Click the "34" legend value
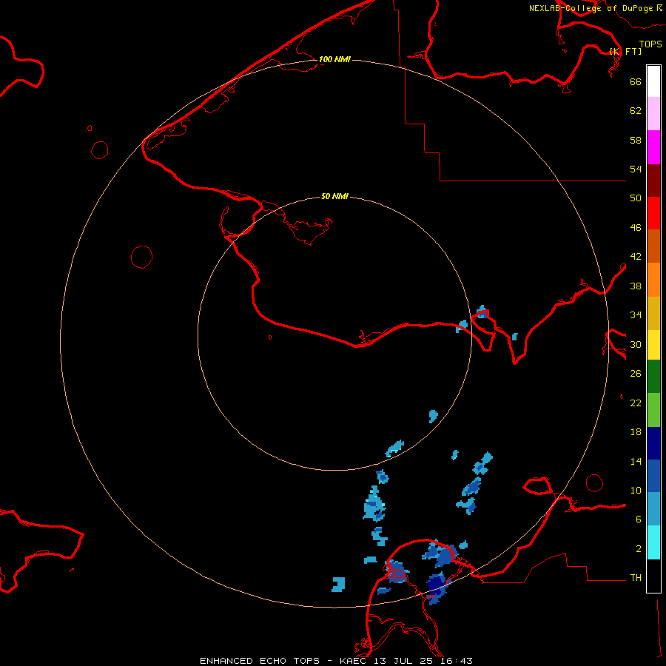Viewport: 666px width, 666px height. pos(636,315)
